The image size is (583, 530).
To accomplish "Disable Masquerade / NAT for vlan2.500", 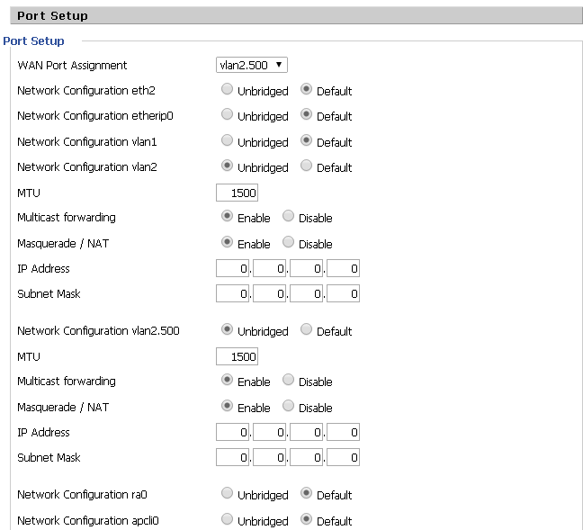I will click(288, 406).
